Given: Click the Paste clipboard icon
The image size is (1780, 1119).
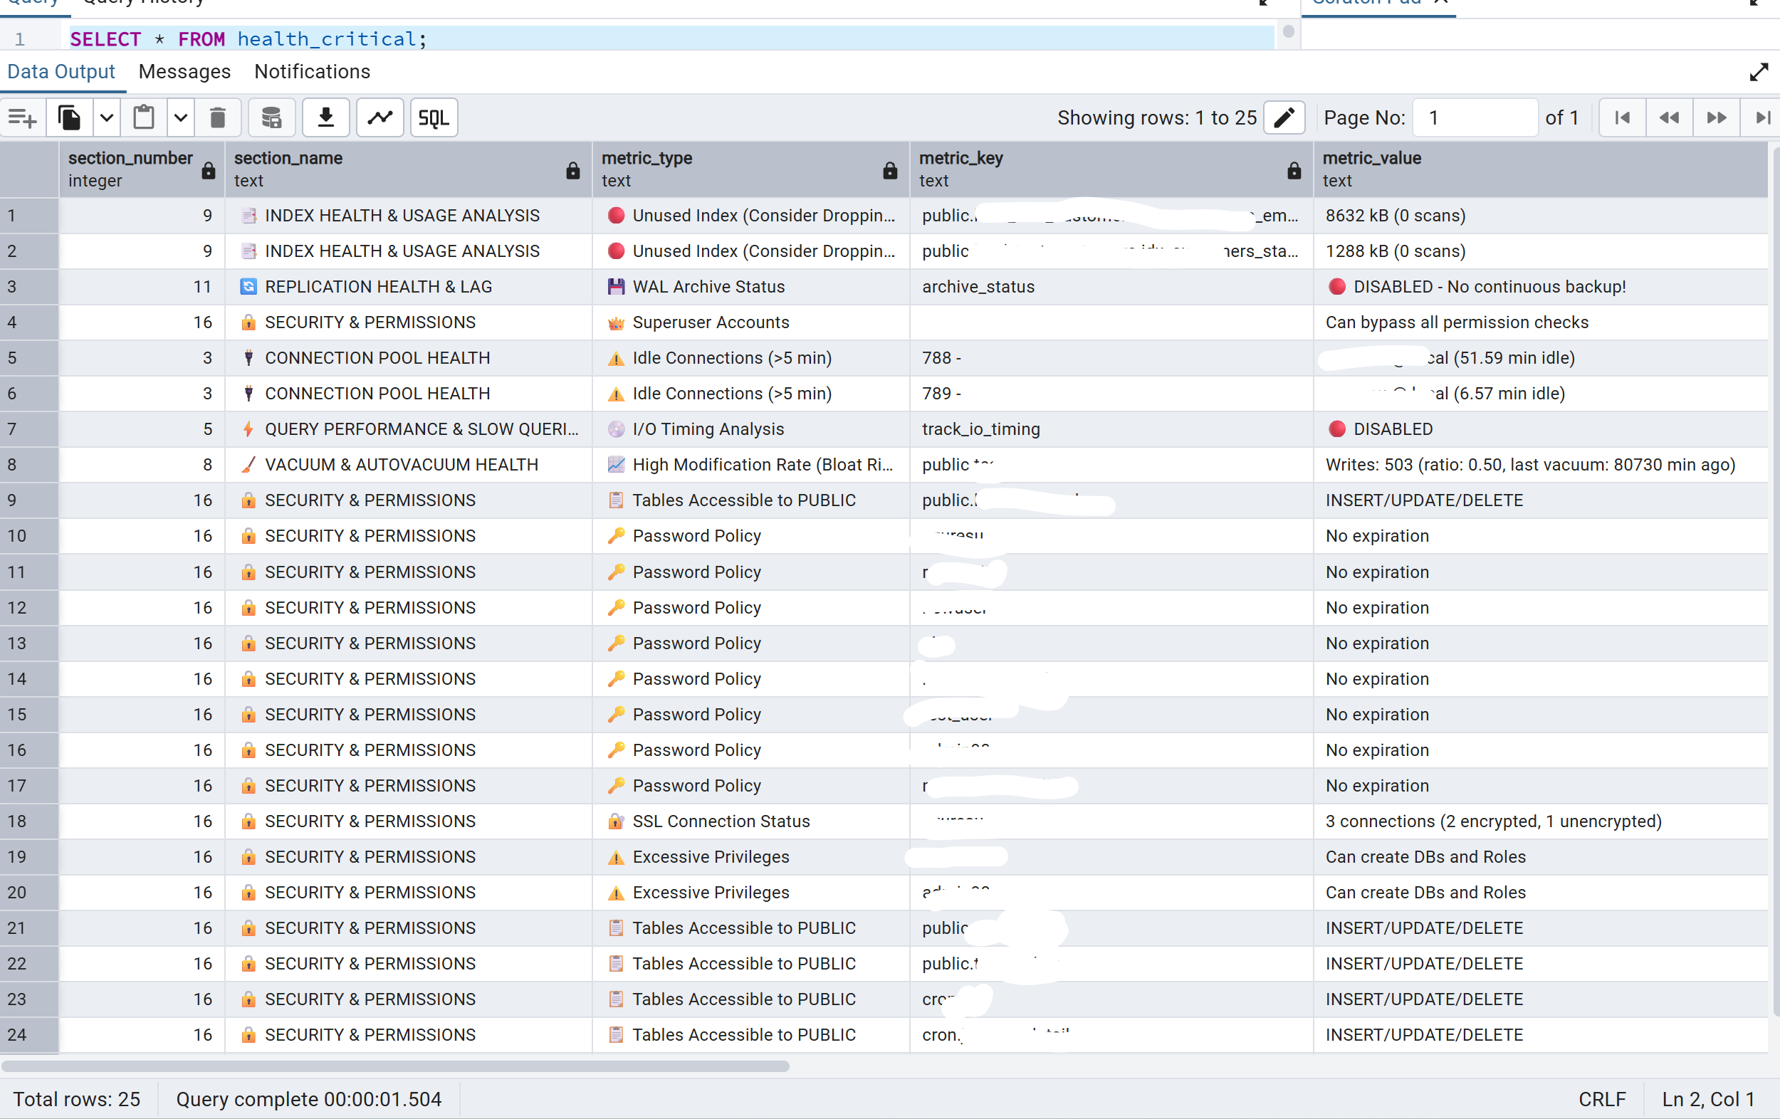Looking at the screenshot, I should tap(143, 117).
